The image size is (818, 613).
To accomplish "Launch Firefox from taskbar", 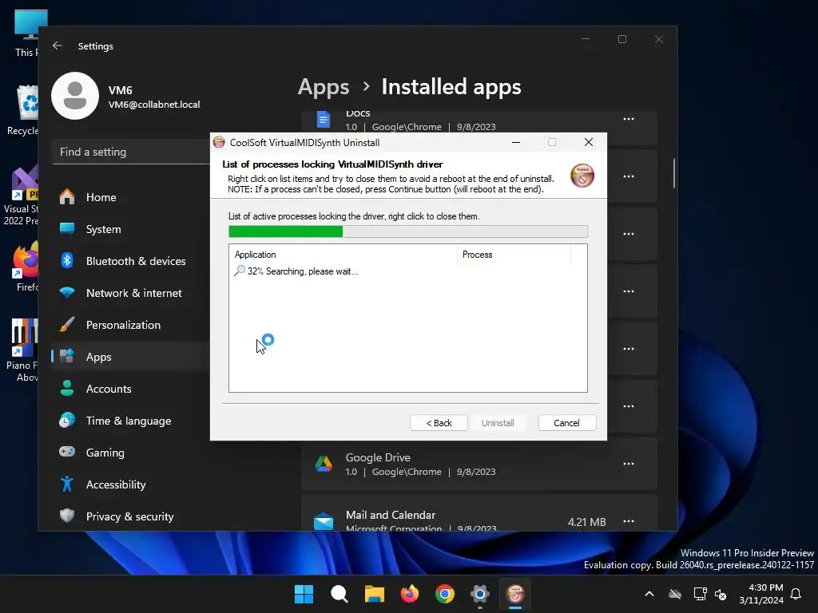I will [410, 594].
